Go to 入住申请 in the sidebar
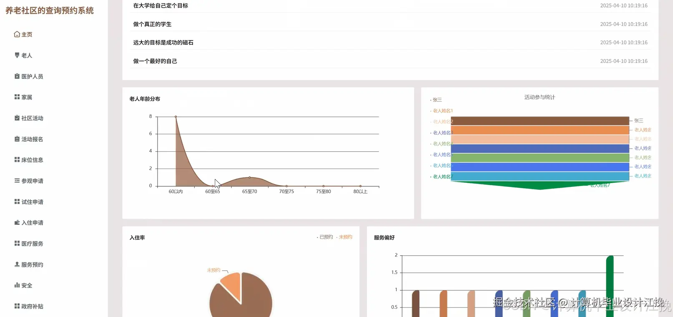673x317 pixels. 32,223
